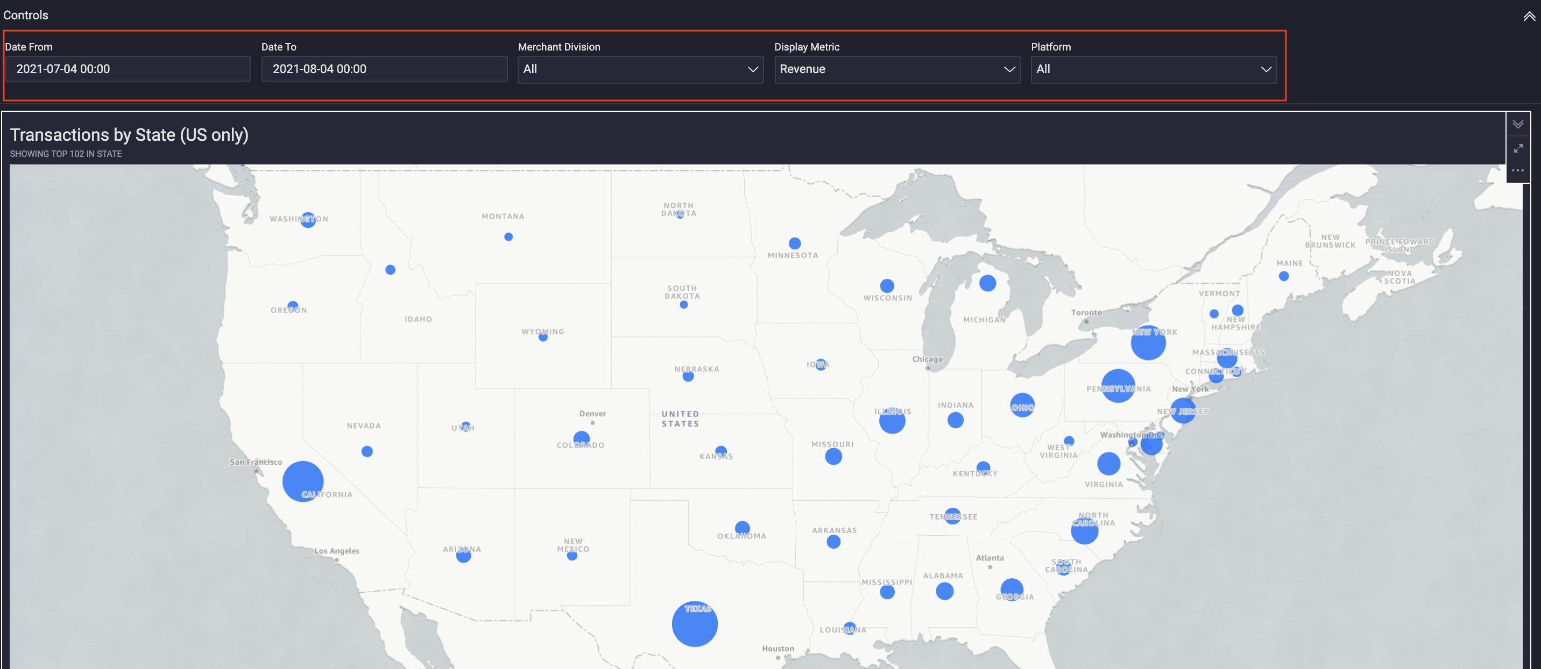Select the Massachusetts bubble on the map
Screen dimensions: 1541x669
point(1227,358)
